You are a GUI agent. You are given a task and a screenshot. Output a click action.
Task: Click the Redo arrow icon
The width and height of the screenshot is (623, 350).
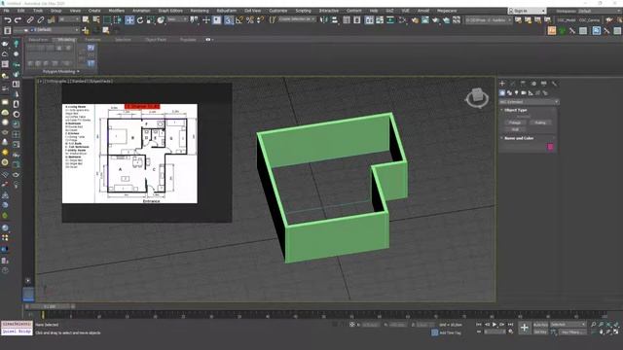(x=18, y=19)
